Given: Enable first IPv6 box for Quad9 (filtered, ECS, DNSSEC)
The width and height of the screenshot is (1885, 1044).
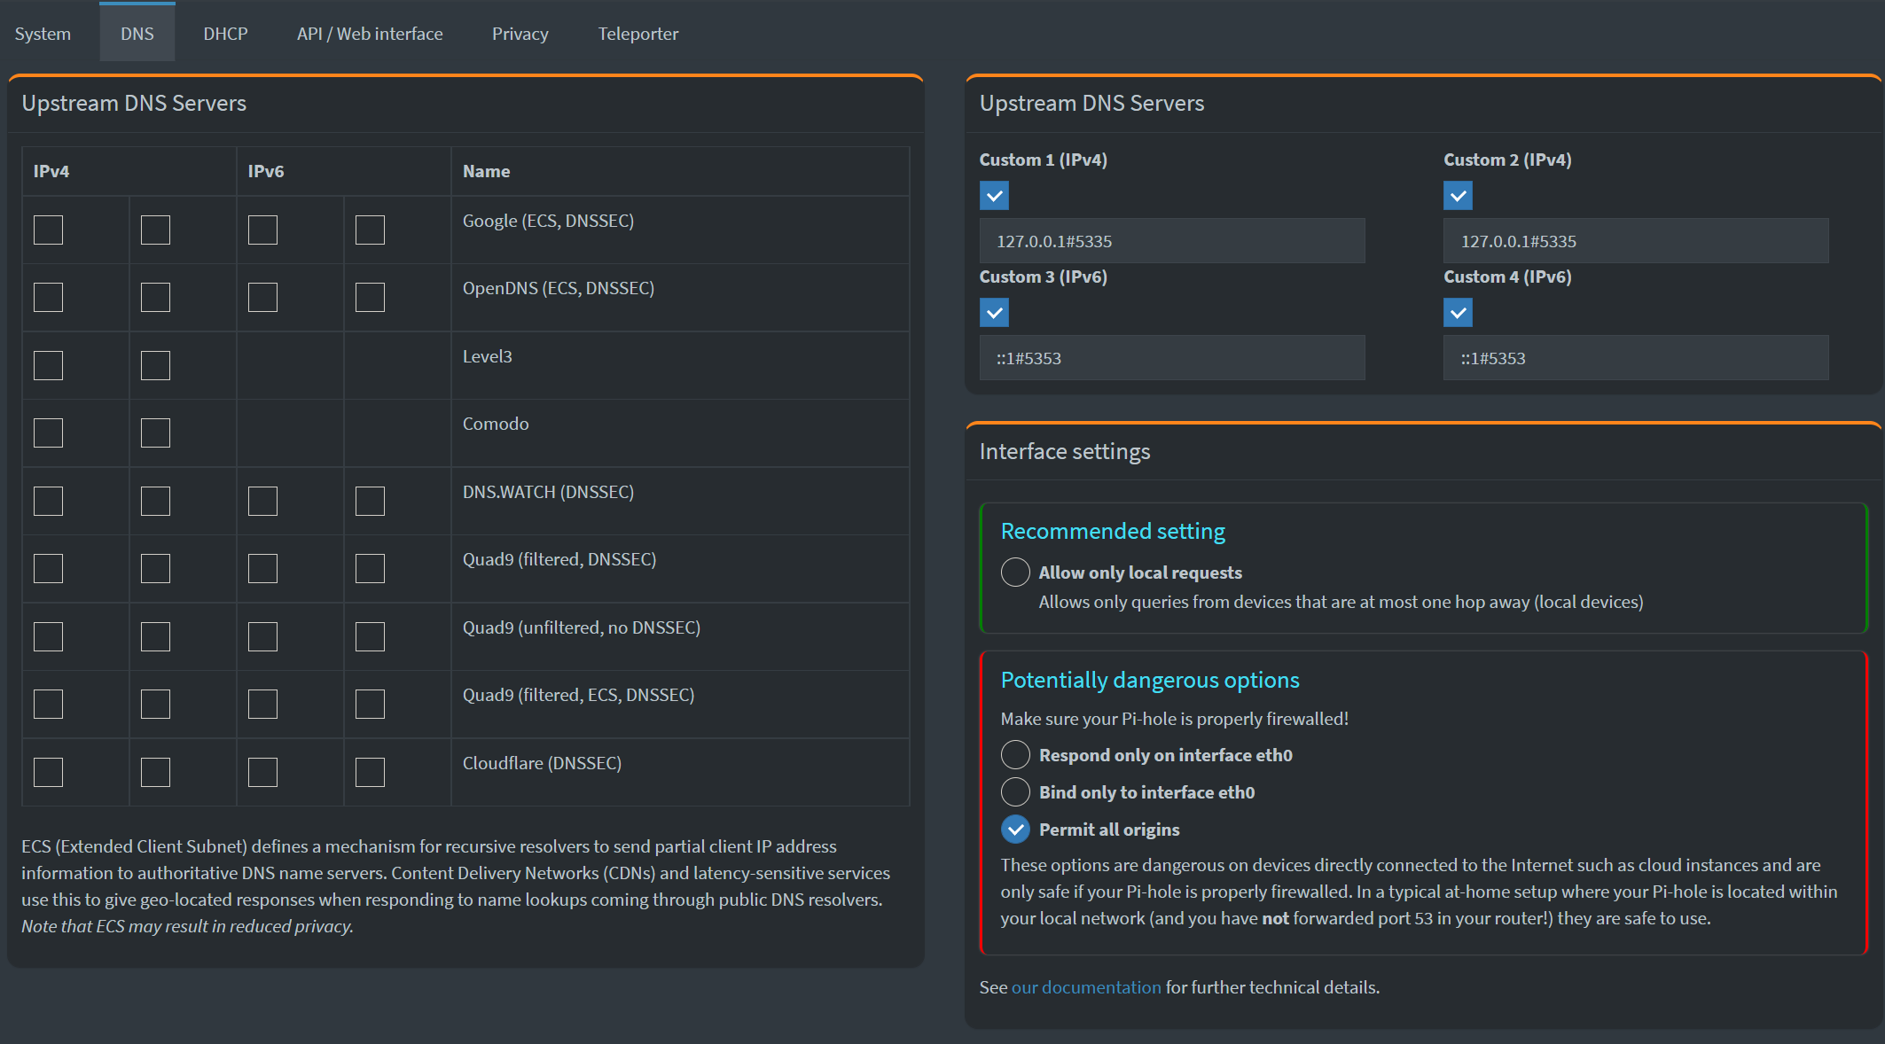Looking at the screenshot, I should pyautogui.click(x=262, y=704).
